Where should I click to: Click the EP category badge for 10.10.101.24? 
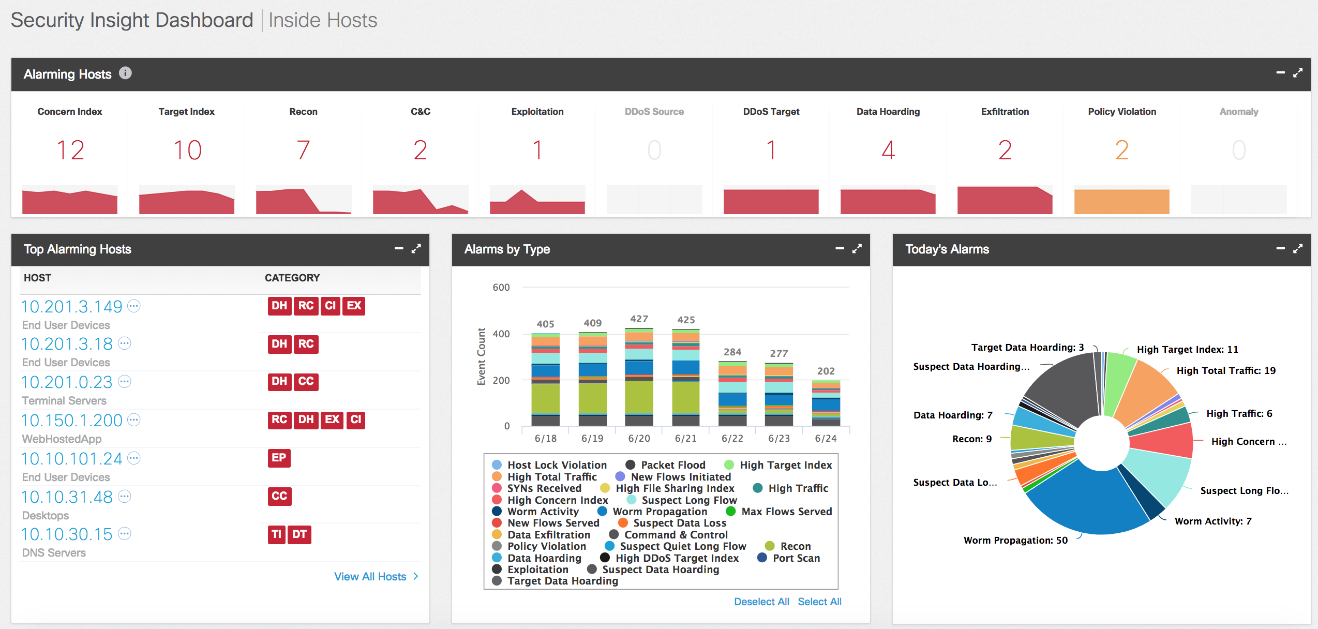pyautogui.click(x=279, y=458)
